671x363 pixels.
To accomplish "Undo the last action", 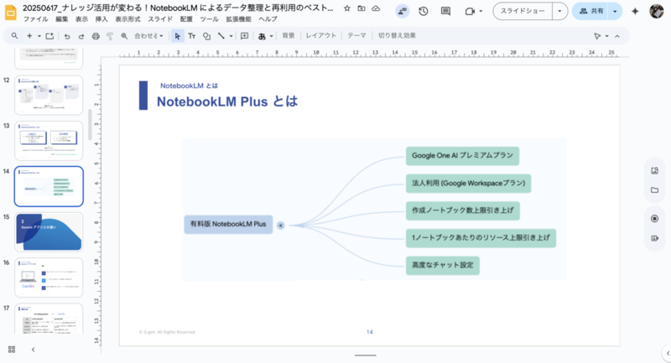I will (x=67, y=36).
